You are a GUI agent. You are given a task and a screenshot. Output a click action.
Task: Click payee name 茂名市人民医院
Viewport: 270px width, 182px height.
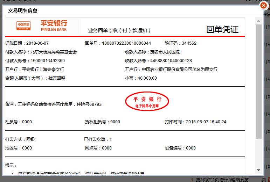click(x=165, y=52)
